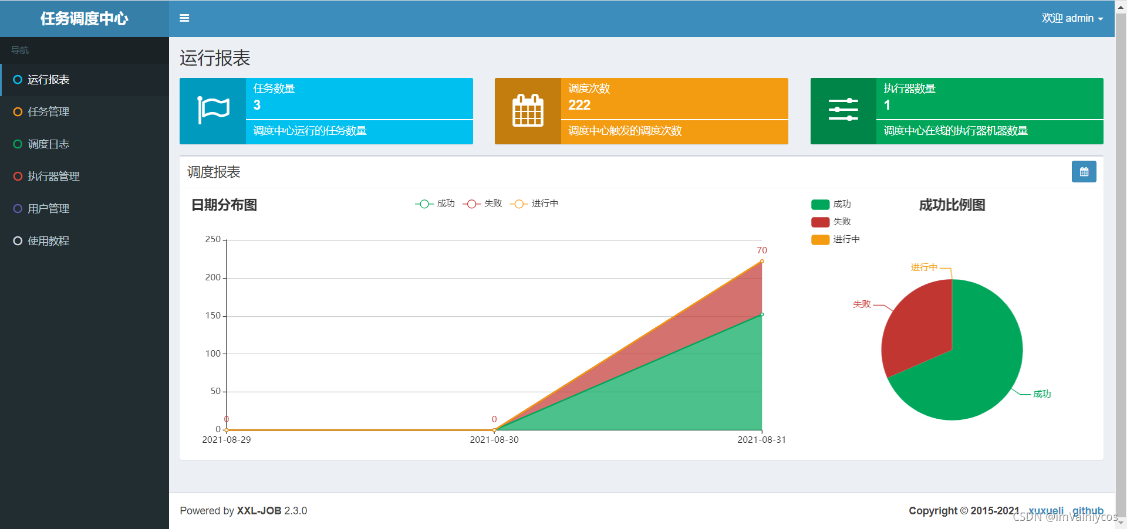
Task: Click the calendar icon on 调度次数 card
Action: pyautogui.click(x=528, y=110)
